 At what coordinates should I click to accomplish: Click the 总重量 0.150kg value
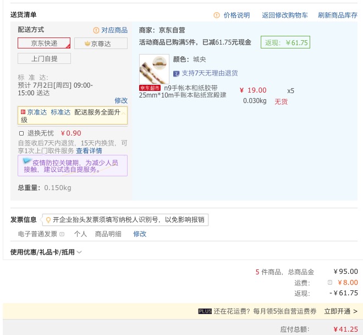point(58,188)
